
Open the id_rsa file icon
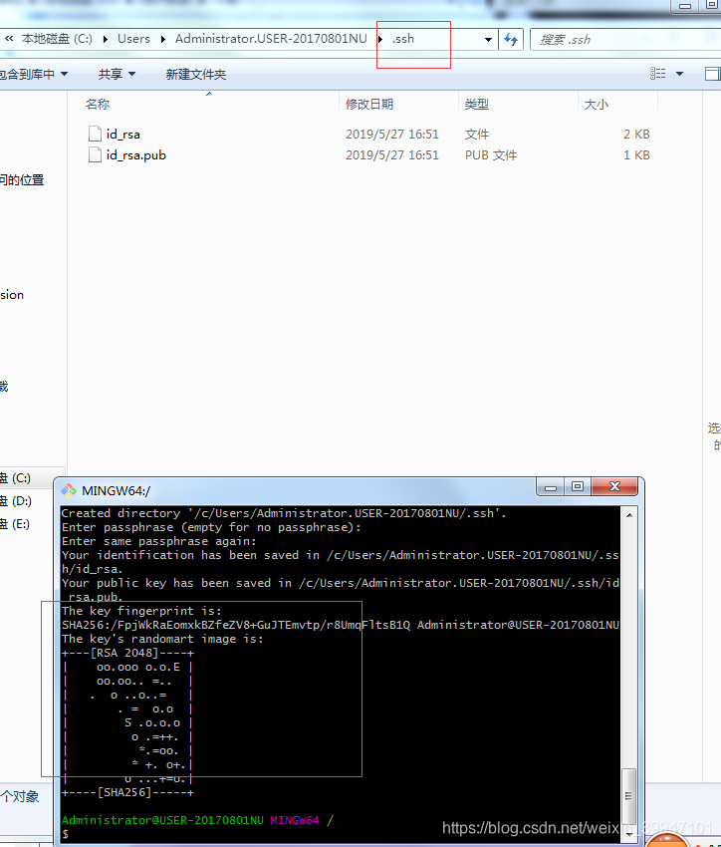coord(95,134)
